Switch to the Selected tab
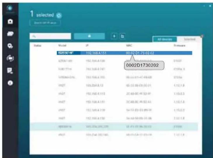 click(190, 39)
